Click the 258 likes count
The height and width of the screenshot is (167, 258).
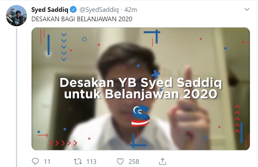click(x=134, y=162)
